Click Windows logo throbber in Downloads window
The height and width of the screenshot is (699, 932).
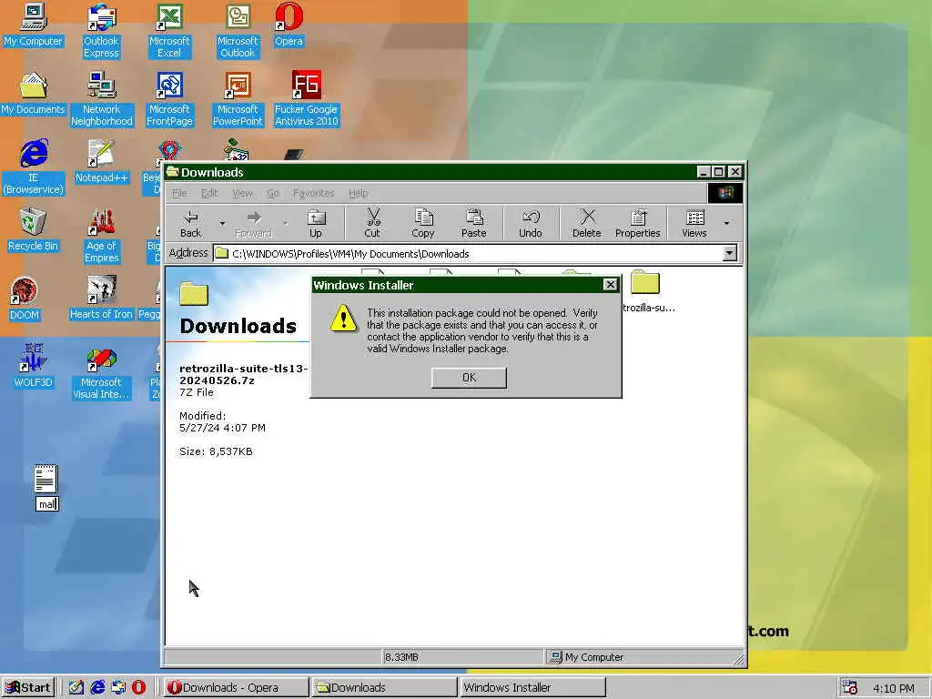[x=725, y=193]
